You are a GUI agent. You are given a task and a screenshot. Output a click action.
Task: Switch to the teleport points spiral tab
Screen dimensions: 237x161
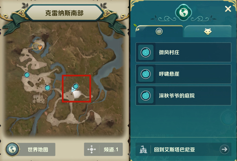(x=159, y=31)
